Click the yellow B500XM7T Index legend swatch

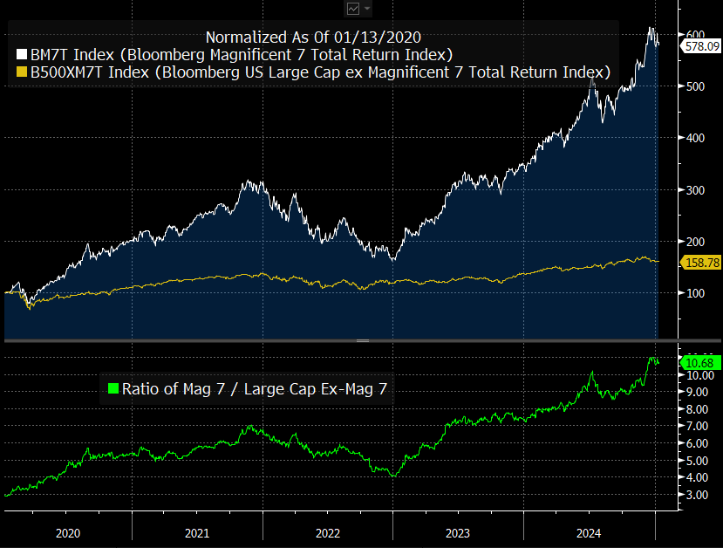[22, 72]
